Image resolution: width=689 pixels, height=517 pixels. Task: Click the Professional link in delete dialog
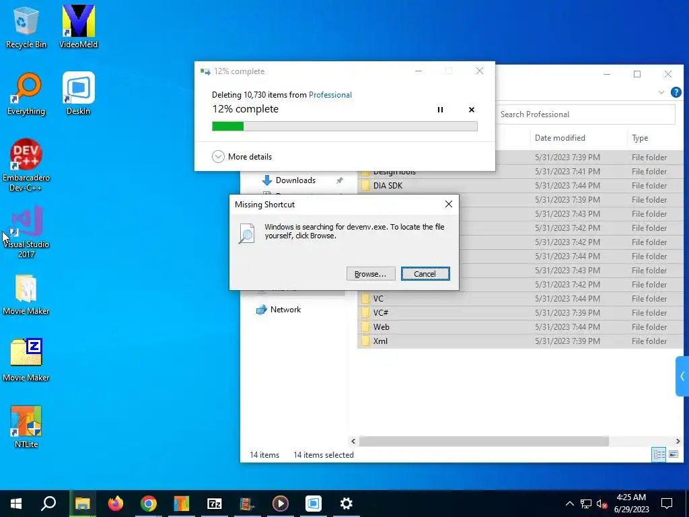pyautogui.click(x=330, y=94)
